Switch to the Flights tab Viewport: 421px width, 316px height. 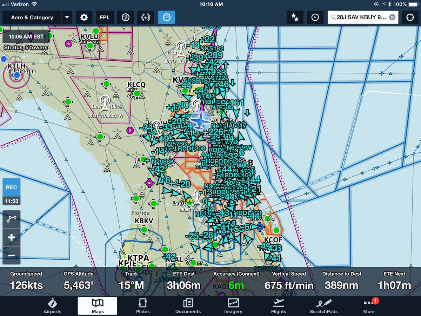coord(278,305)
